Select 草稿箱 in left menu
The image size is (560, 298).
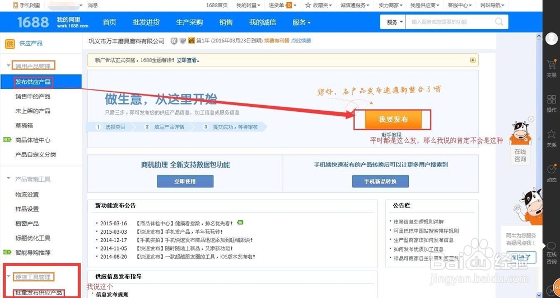(24, 125)
